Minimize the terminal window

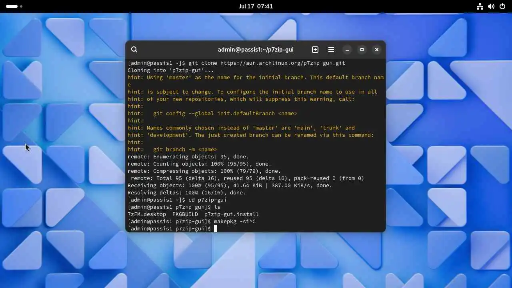[x=347, y=50]
